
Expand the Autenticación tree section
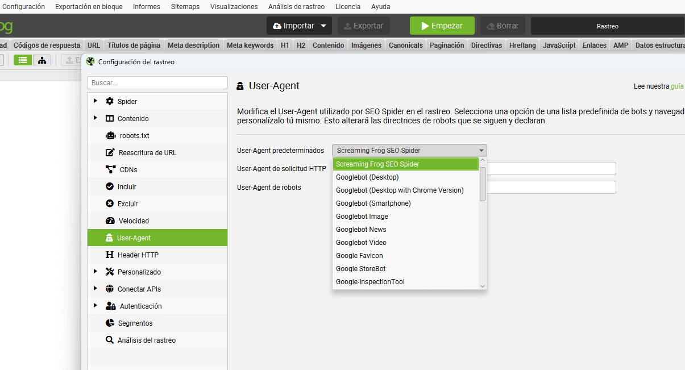click(x=96, y=306)
